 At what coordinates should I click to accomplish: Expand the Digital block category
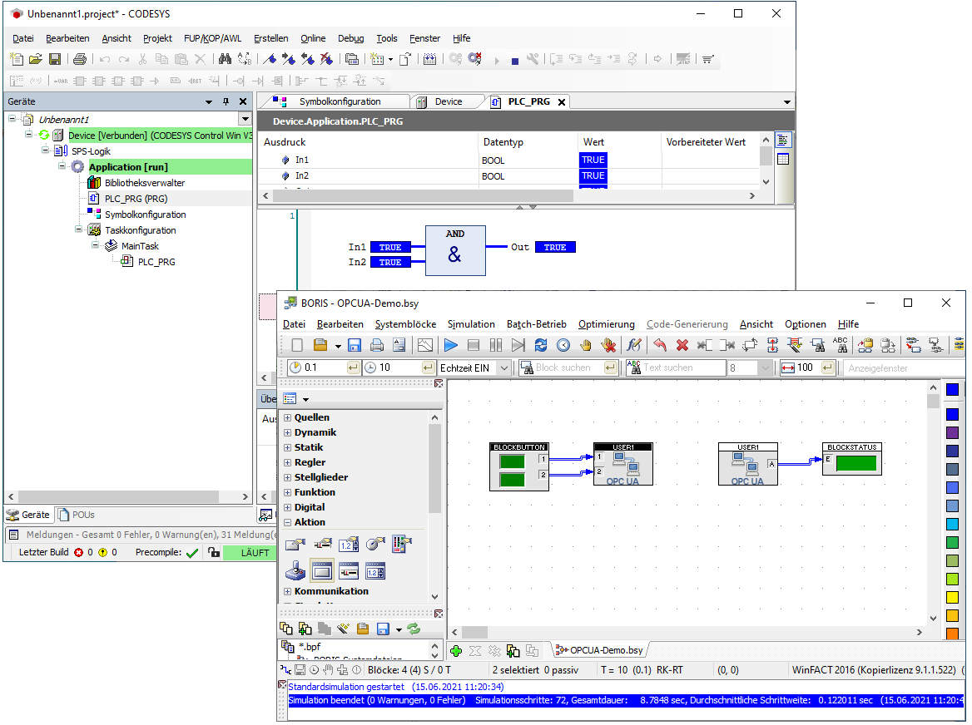(288, 508)
